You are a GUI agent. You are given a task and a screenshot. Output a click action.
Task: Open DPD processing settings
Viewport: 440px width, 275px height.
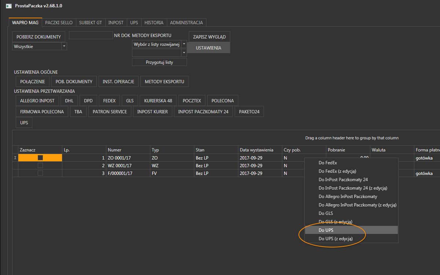click(88, 100)
